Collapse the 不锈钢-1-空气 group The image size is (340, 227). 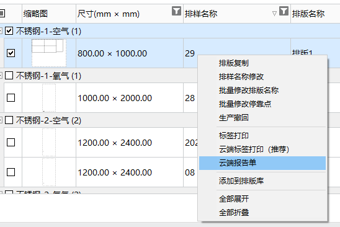click(x=1, y=31)
